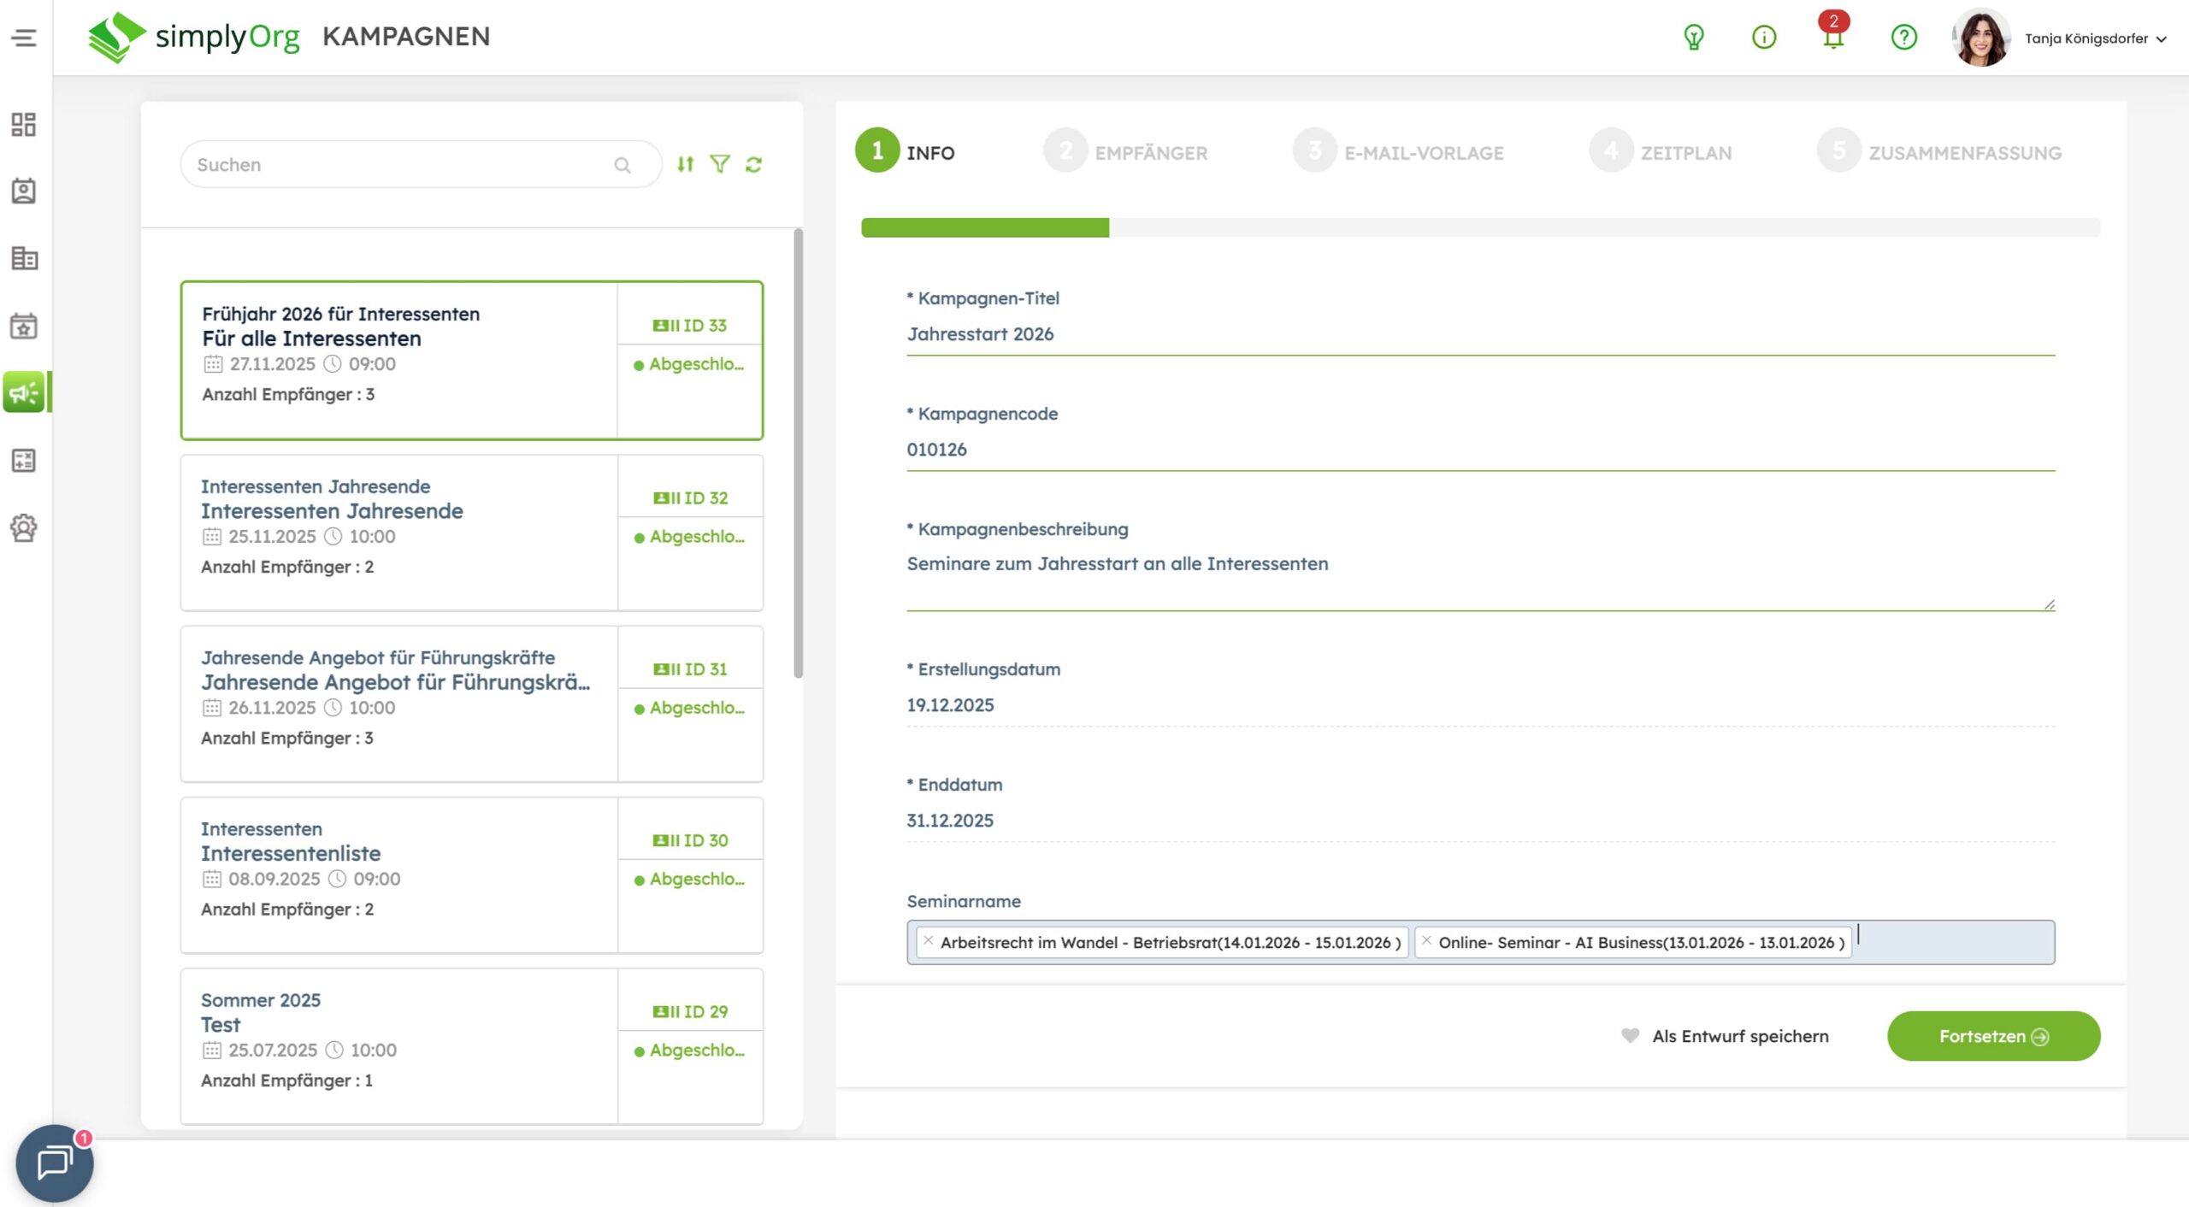Click the Suchen search field

pyautogui.click(x=402, y=164)
